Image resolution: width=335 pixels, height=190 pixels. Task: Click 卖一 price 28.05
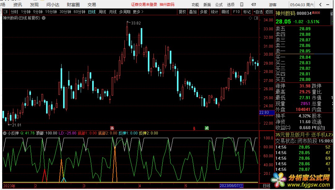(305, 51)
